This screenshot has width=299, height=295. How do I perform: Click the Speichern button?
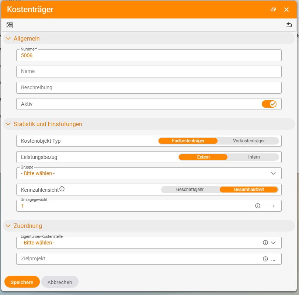[x=22, y=282]
